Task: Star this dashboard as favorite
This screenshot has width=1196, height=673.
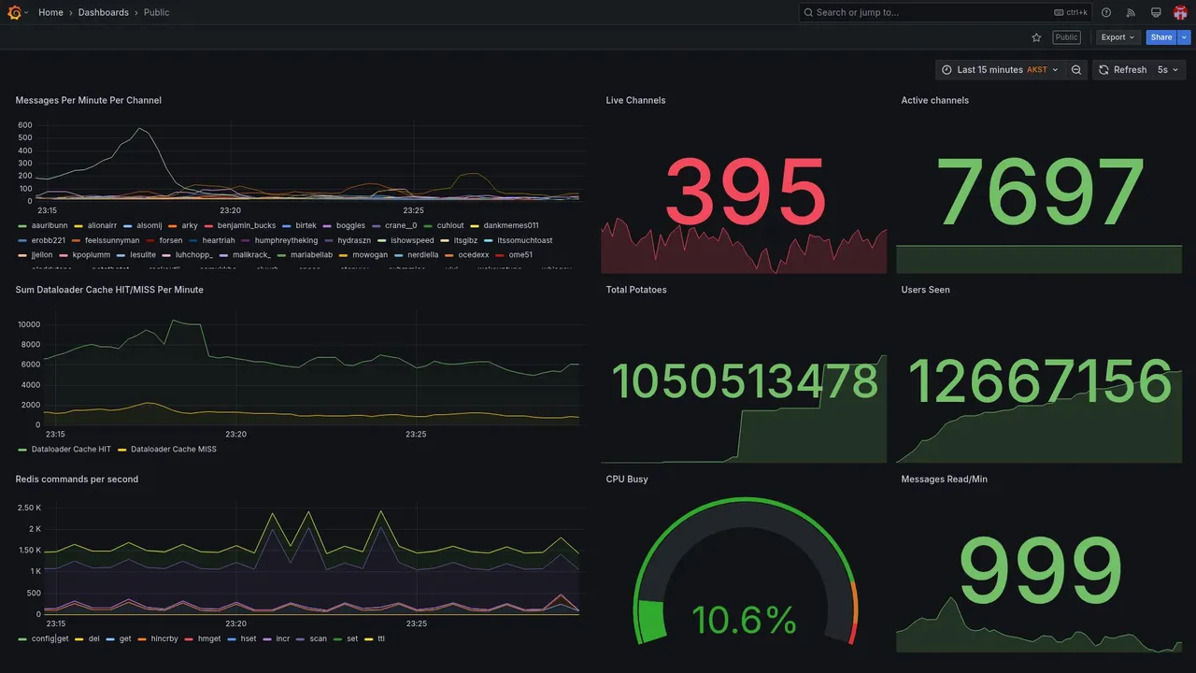Action: (x=1036, y=37)
